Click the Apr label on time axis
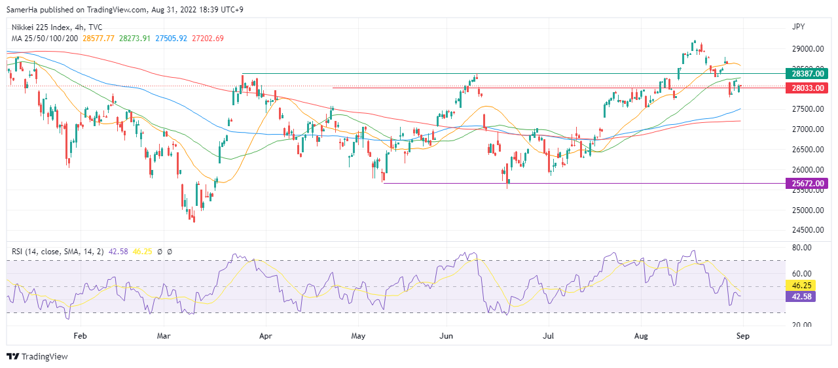Viewport: 838px width, 368px height. [266, 336]
